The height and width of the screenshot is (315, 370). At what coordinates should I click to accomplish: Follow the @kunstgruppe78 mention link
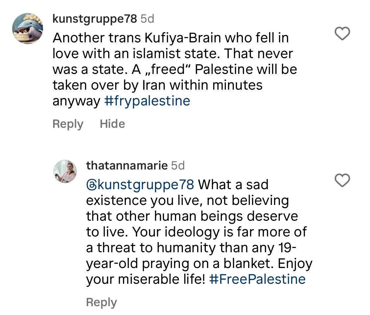140,185
